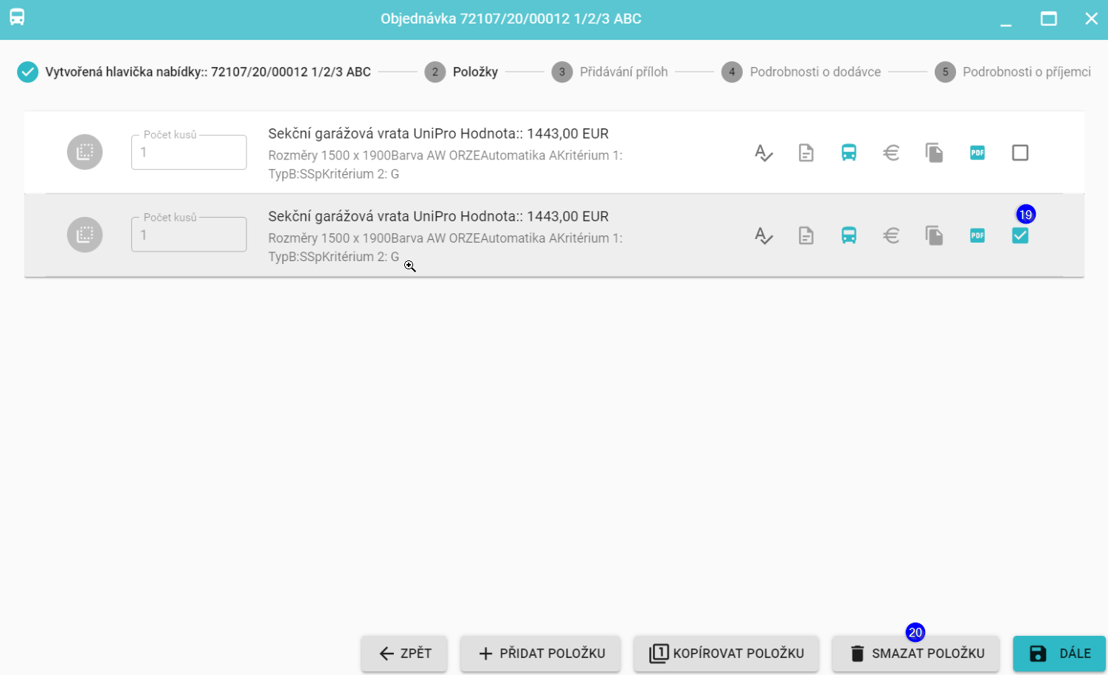Screen dimensions: 1108x675
Task: Open the document icon in first row
Action: click(806, 153)
